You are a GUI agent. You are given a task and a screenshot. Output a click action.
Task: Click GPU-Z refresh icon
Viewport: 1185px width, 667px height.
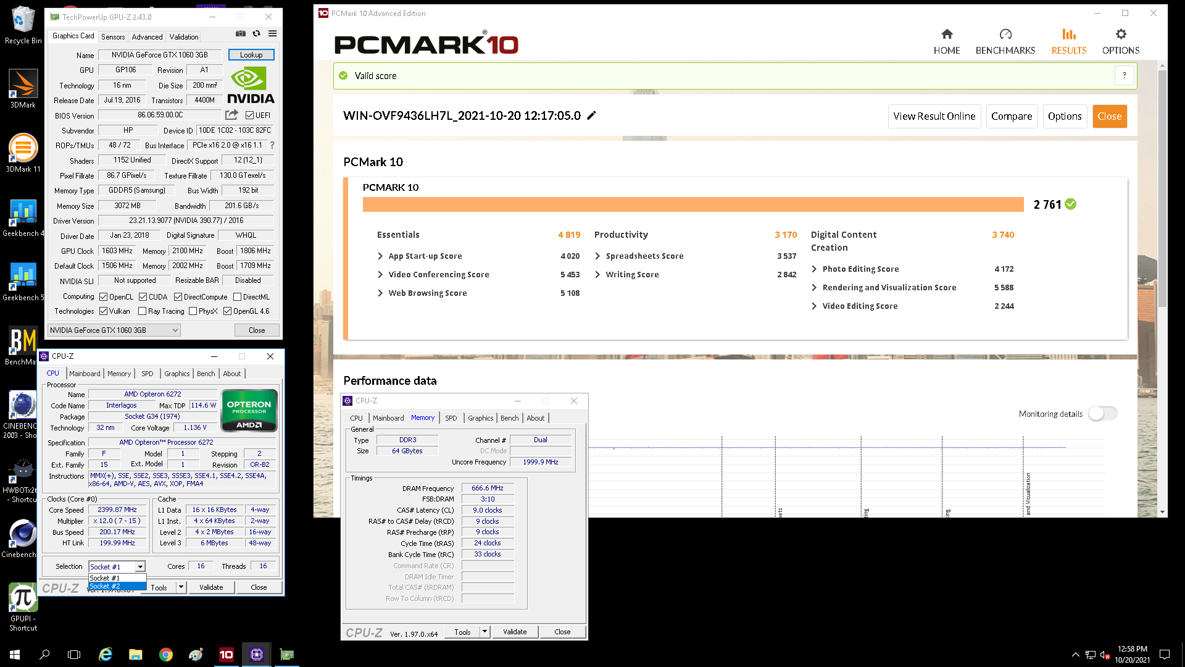point(257,33)
